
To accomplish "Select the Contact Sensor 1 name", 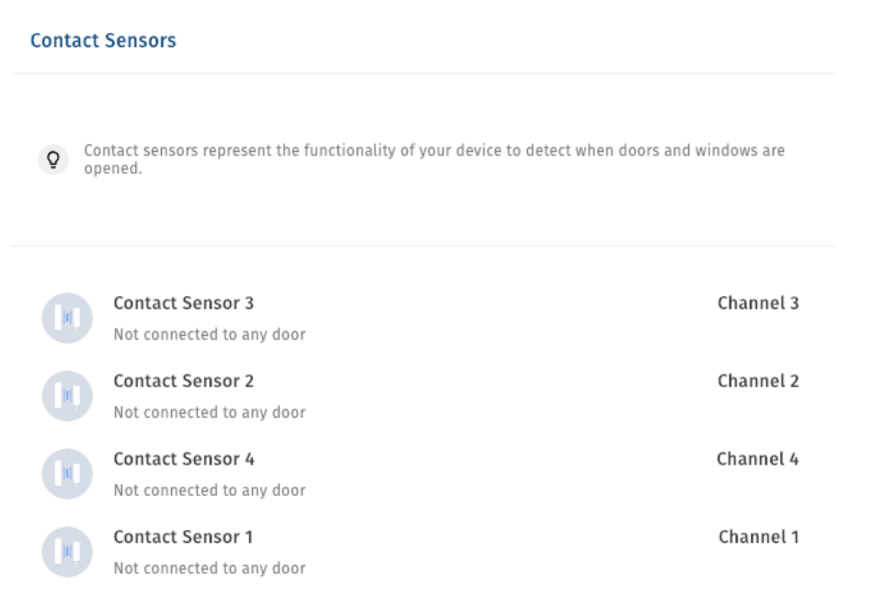I will pyautogui.click(x=183, y=536).
